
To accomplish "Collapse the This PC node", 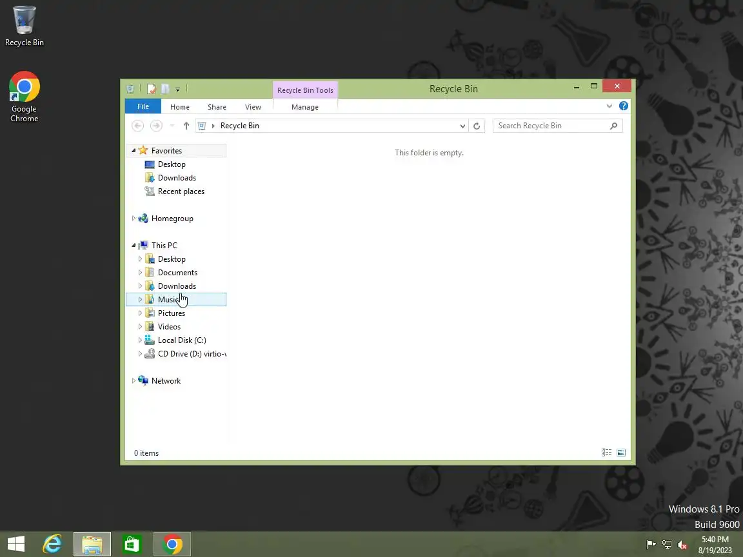I will click(134, 246).
